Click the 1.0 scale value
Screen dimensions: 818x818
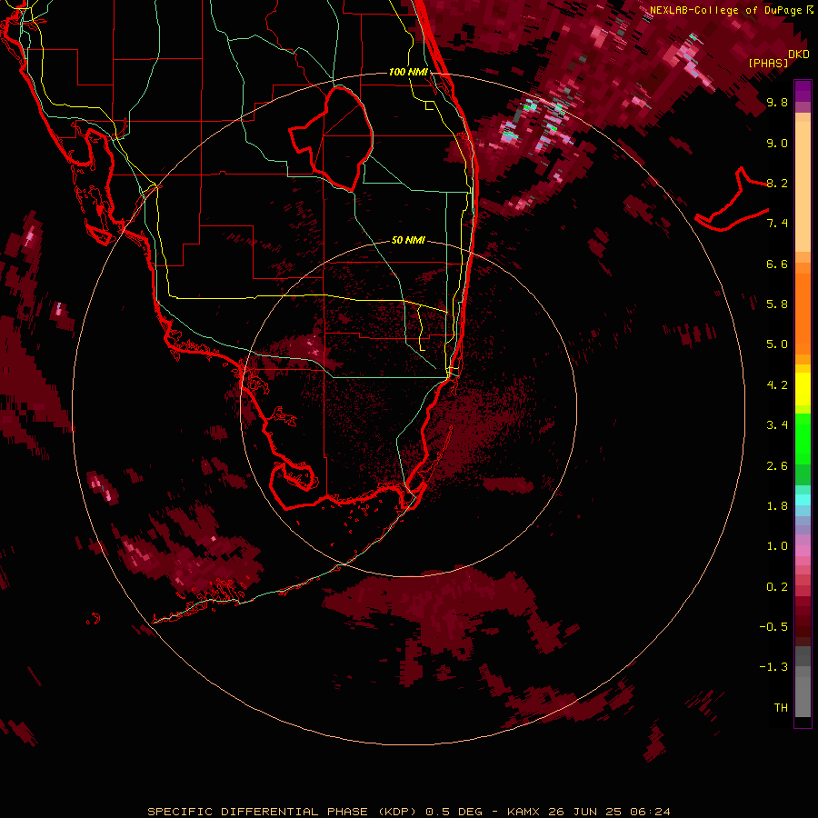pyautogui.click(x=777, y=546)
